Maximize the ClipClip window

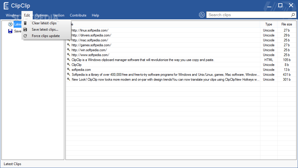[x=280, y=5]
